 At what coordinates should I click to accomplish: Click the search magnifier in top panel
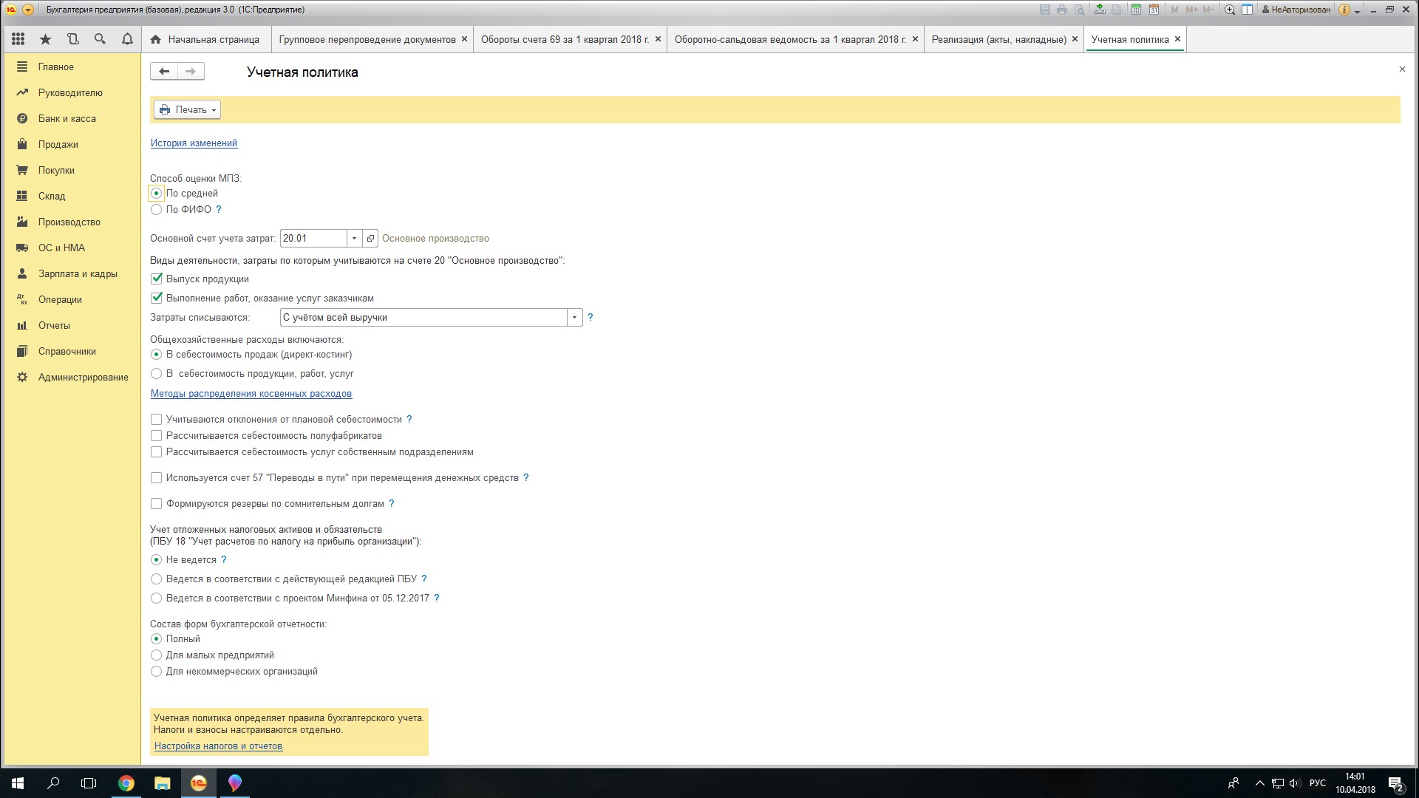click(x=100, y=39)
